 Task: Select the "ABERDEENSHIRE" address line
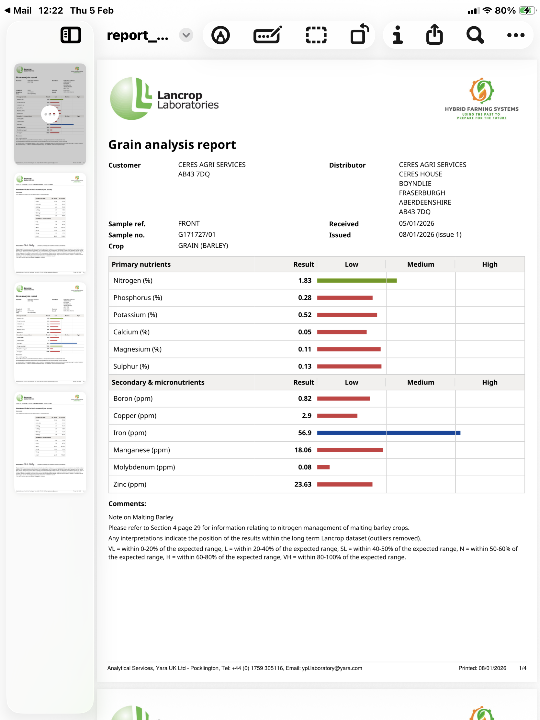click(425, 202)
